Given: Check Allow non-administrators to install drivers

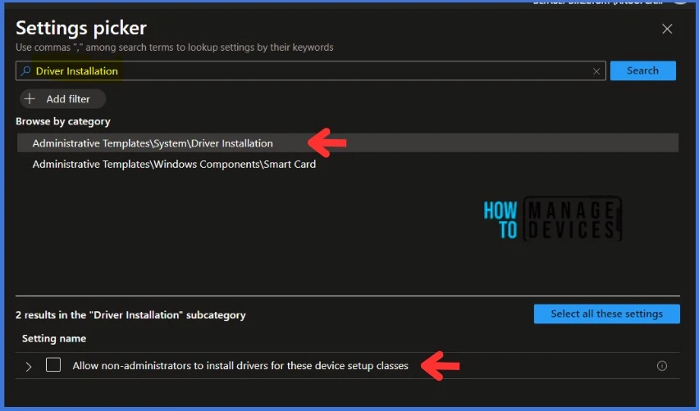Looking at the screenshot, I should (x=53, y=364).
